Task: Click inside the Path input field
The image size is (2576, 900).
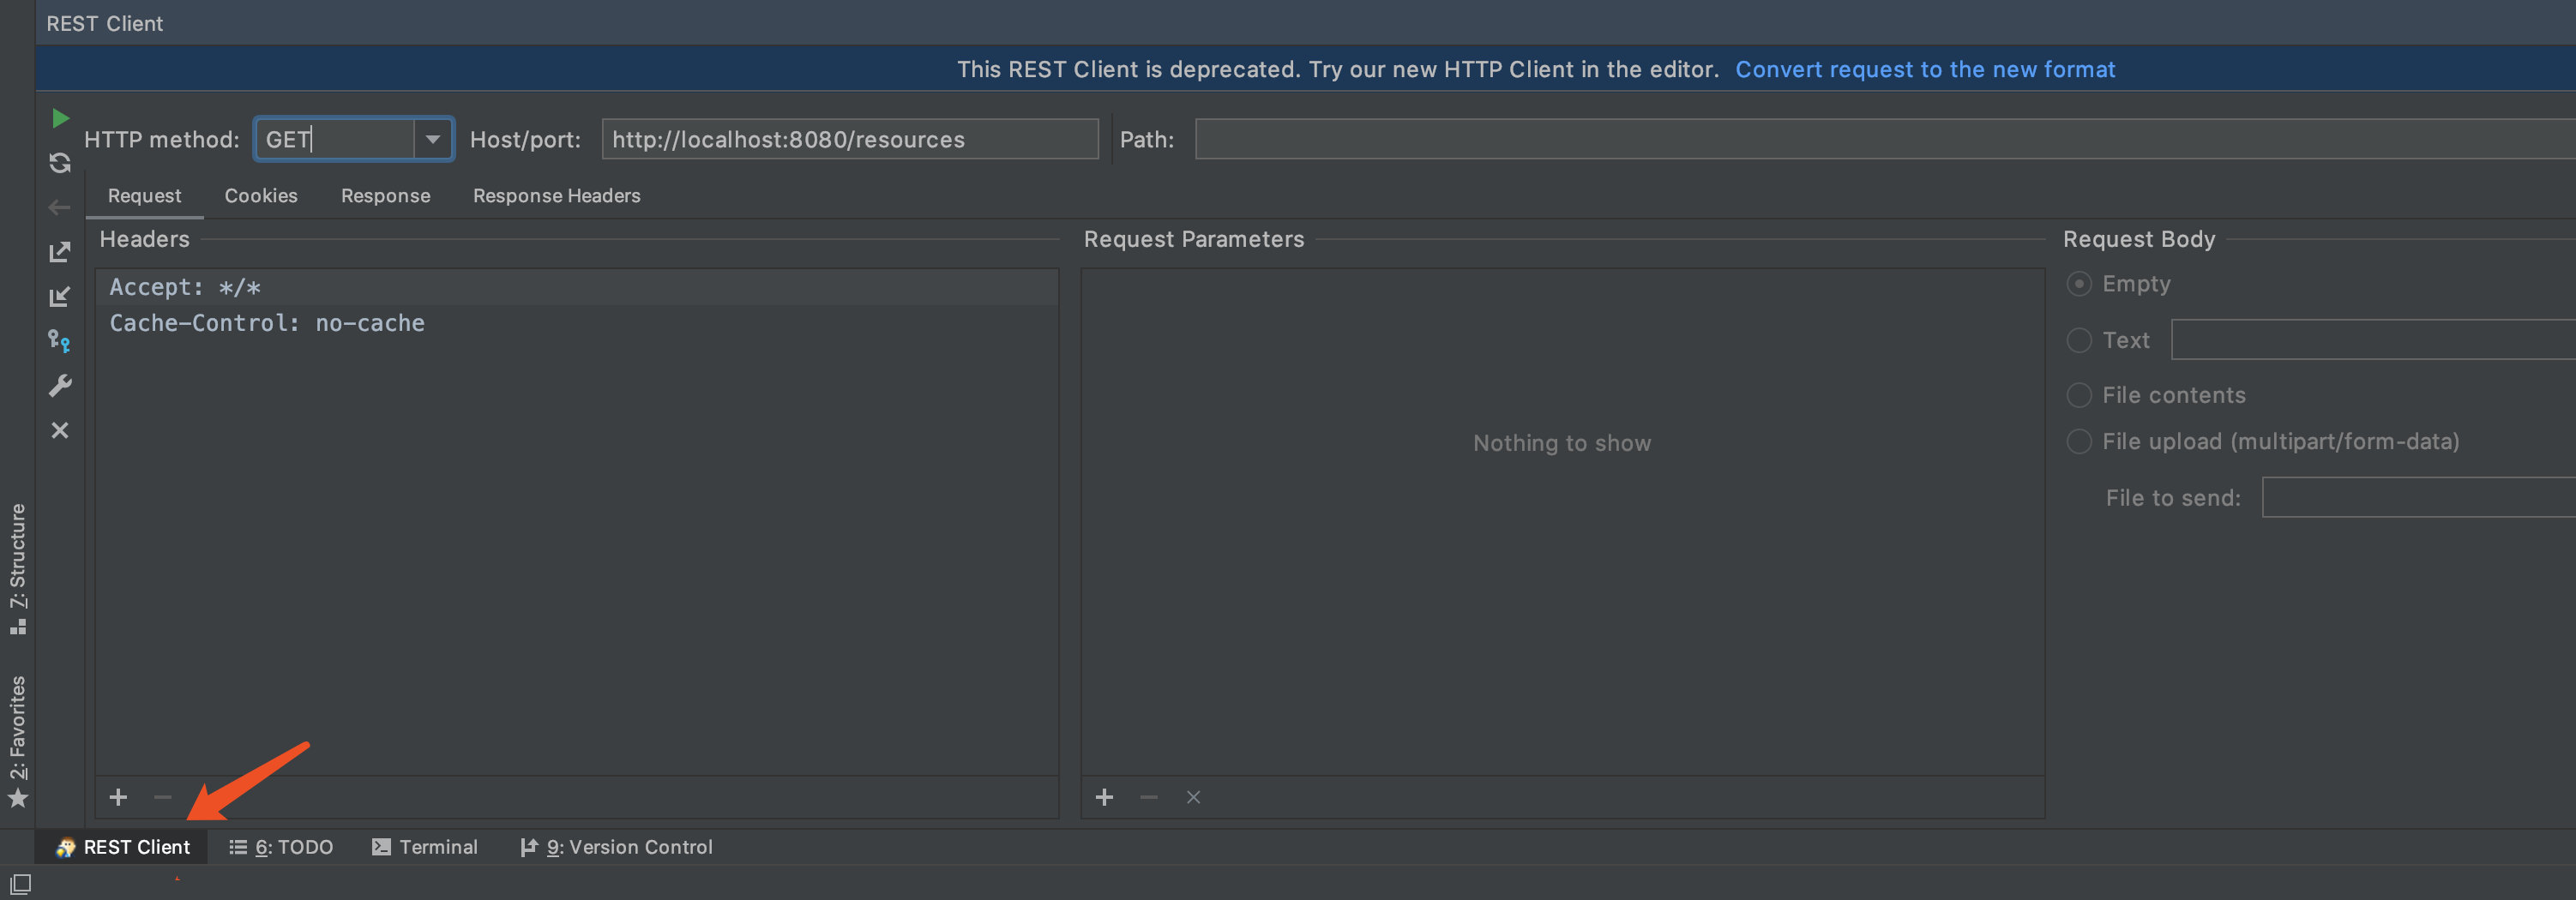Action: (1700, 139)
